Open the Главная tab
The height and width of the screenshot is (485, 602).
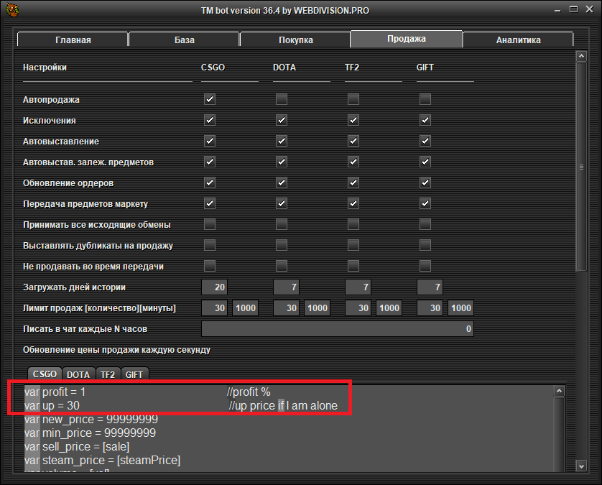(72, 40)
